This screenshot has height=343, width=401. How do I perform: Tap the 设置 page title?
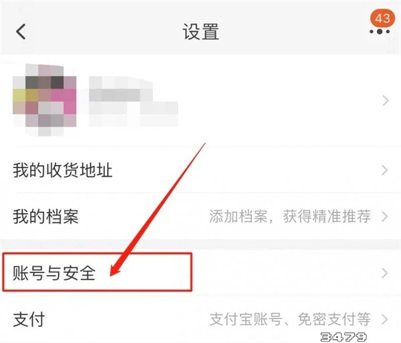[x=200, y=31]
